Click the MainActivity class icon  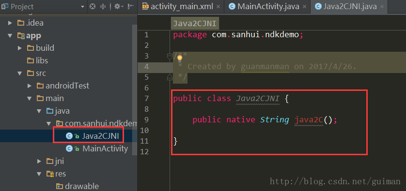(69, 149)
